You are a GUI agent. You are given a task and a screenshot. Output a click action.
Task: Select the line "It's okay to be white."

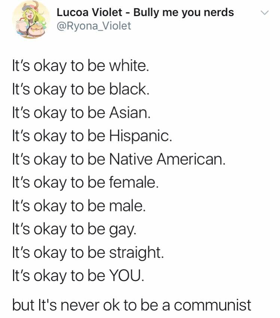[x=80, y=66]
